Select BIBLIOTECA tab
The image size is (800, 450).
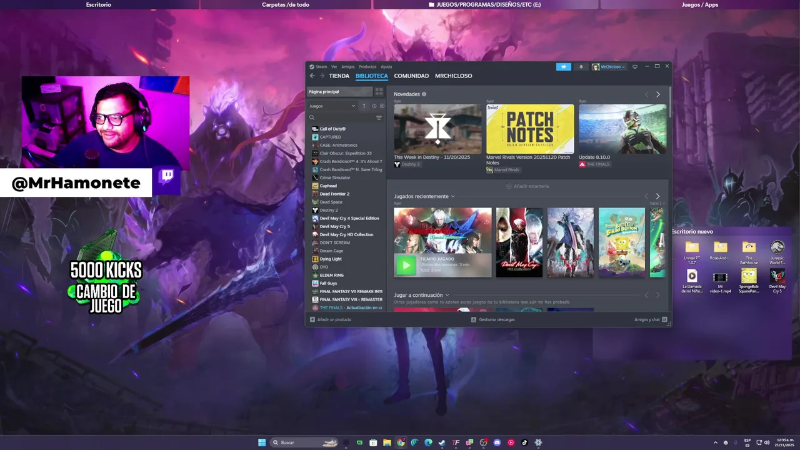click(x=372, y=76)
